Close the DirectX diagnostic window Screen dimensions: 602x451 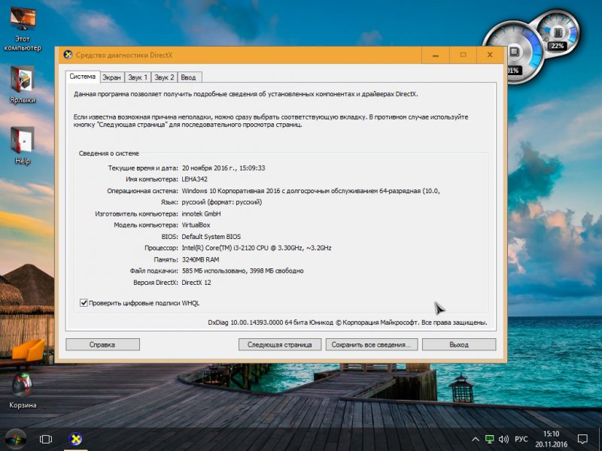[490, 55]
